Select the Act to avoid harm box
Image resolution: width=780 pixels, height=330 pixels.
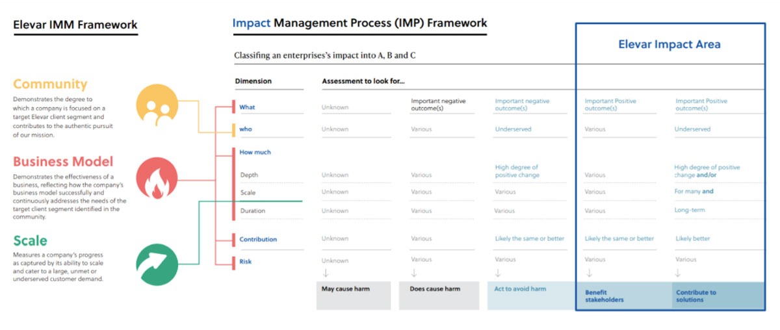pyautogui.click(x=531, y=296)
